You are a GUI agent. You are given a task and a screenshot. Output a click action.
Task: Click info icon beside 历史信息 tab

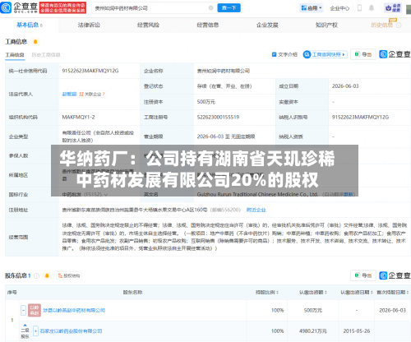coord(399,25)
